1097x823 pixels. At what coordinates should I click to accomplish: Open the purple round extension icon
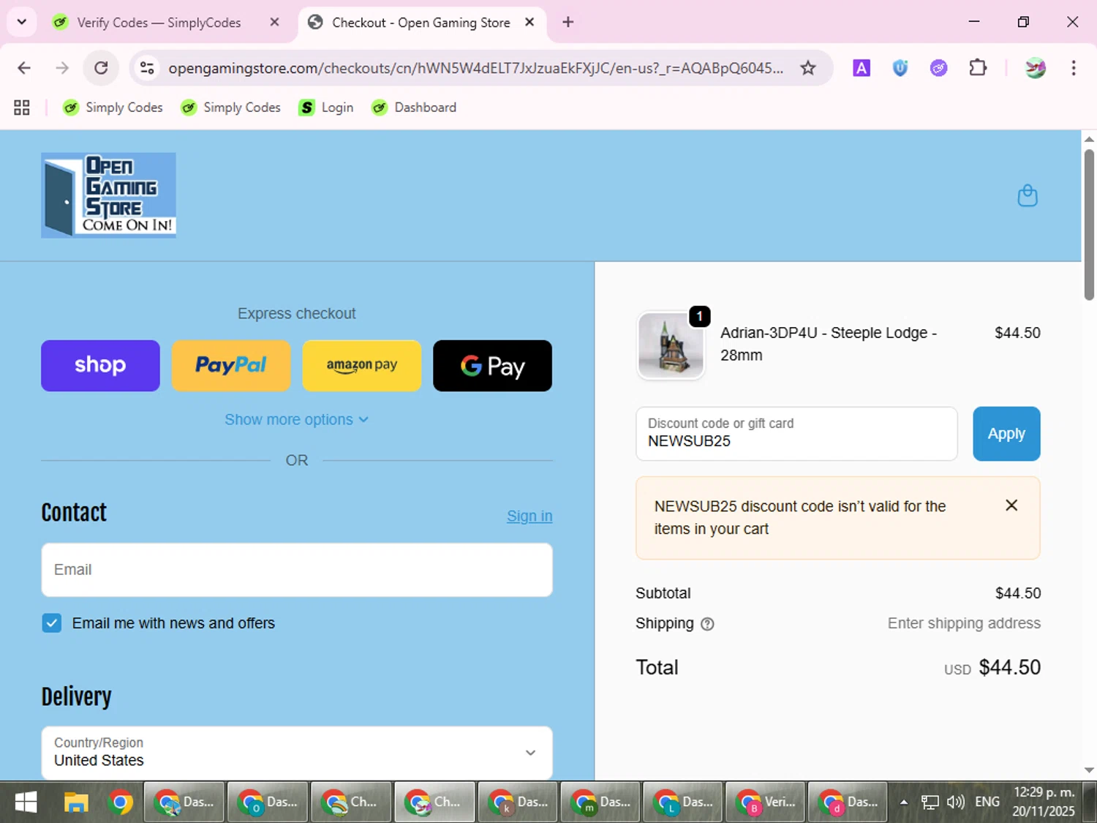pyautogui.click(x=939, y=68)
